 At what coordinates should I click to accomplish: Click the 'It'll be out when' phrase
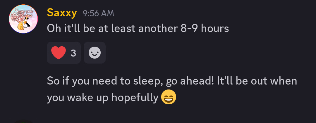257,81
